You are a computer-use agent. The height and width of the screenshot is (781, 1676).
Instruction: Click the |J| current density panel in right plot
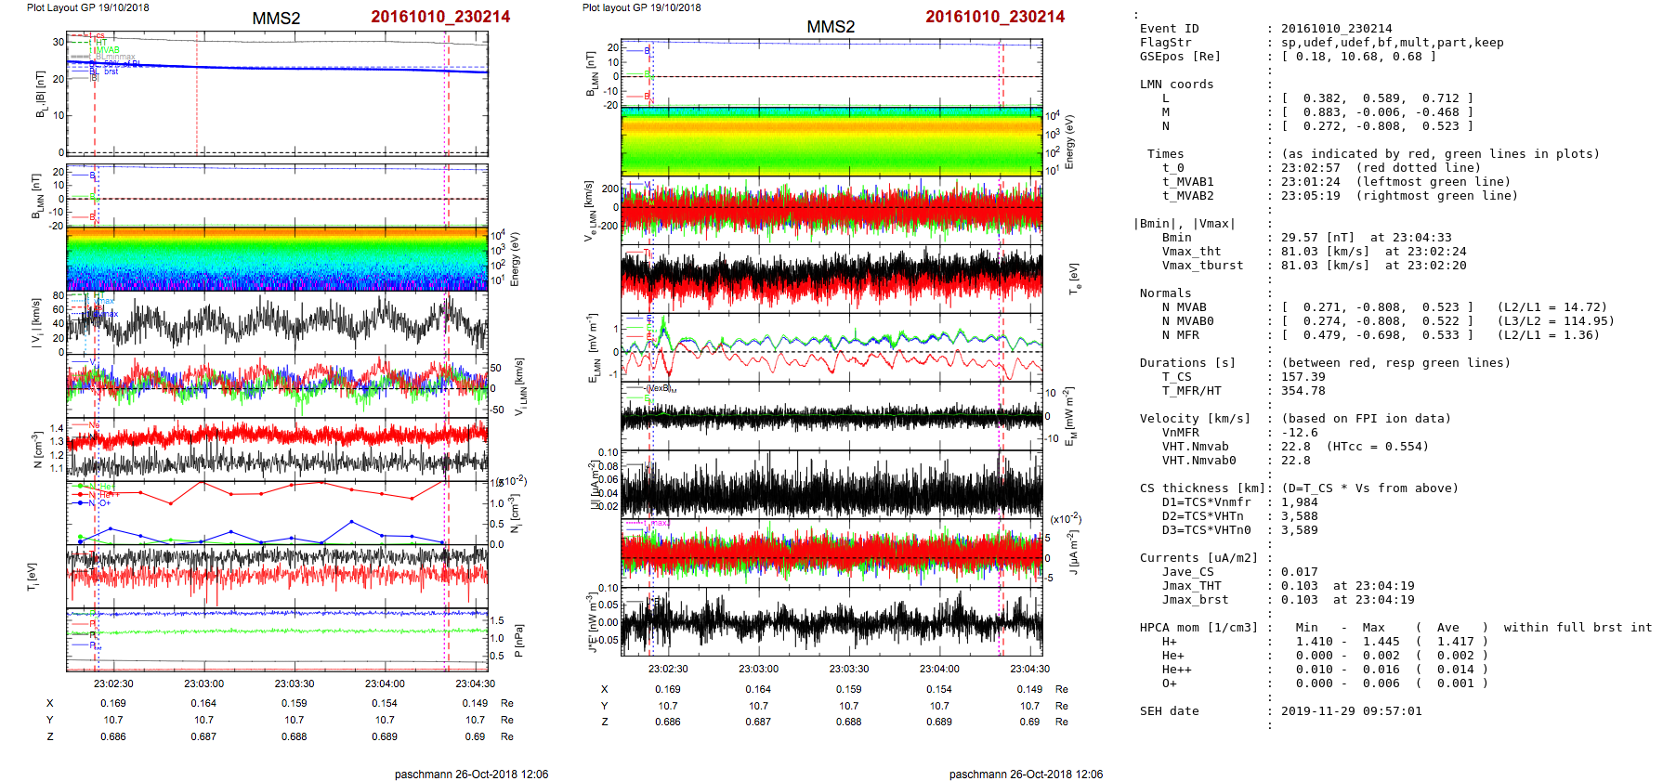point(831,485)
